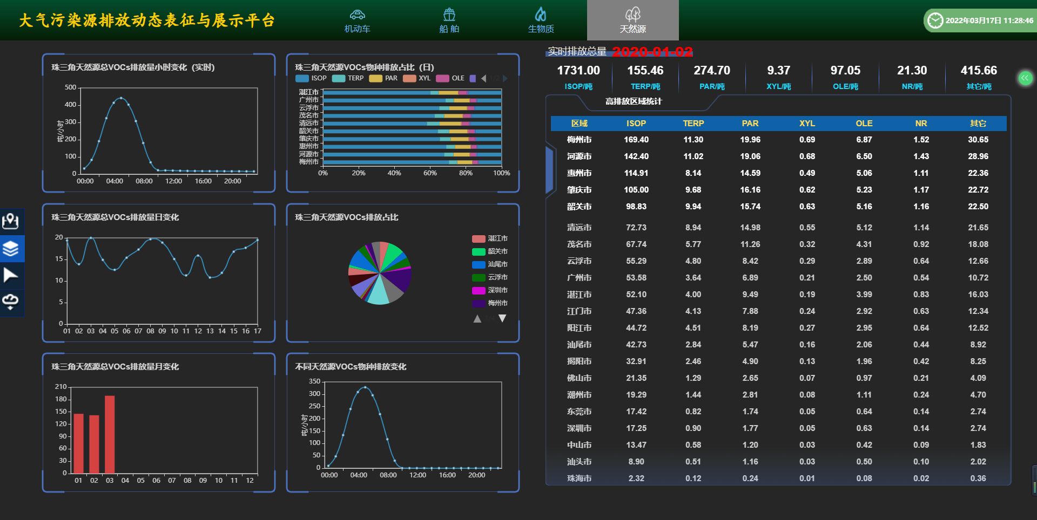Click the ship icon above 船舶

[449, 14]
